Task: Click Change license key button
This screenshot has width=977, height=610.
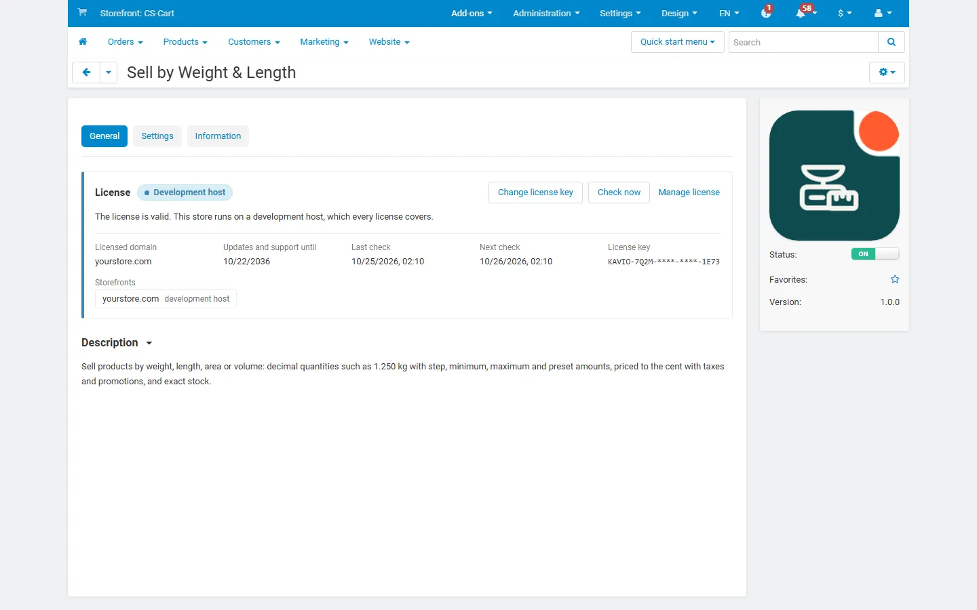Action: coord(535,192)
